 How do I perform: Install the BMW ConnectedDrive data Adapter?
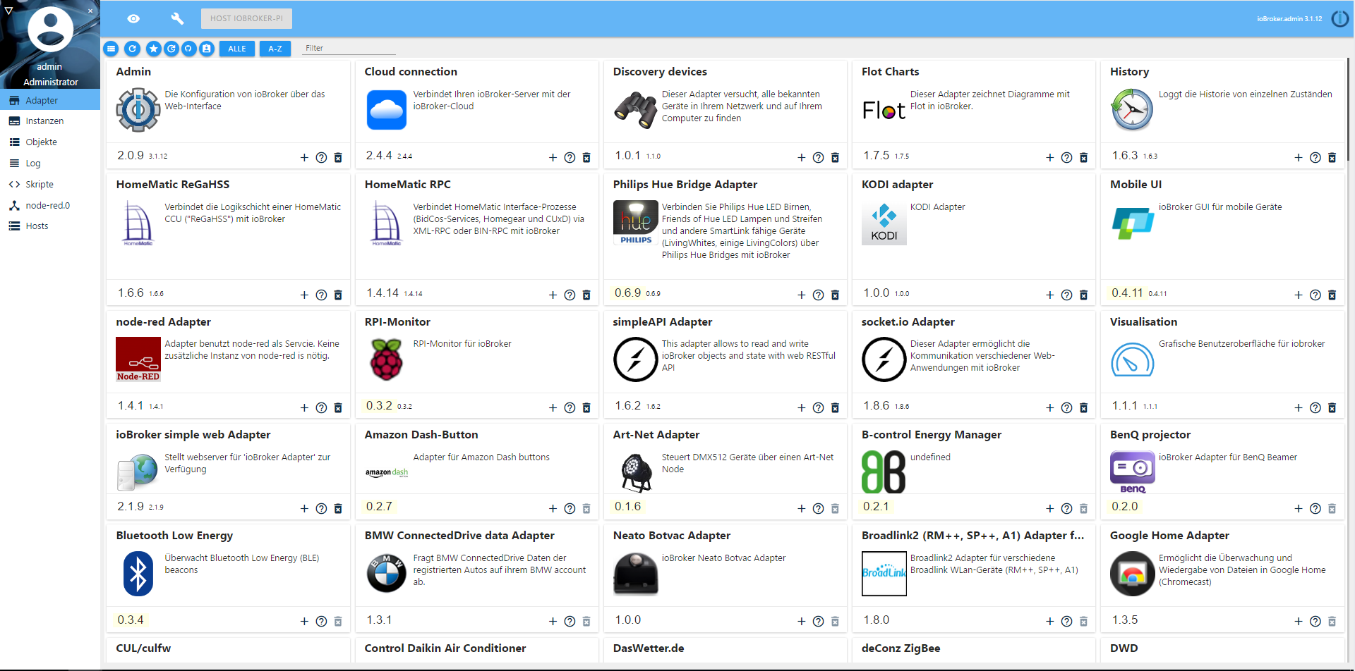point(553,621)
